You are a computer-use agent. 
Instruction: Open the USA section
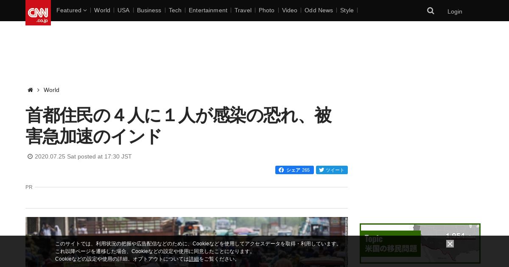[x=123, y=10]
